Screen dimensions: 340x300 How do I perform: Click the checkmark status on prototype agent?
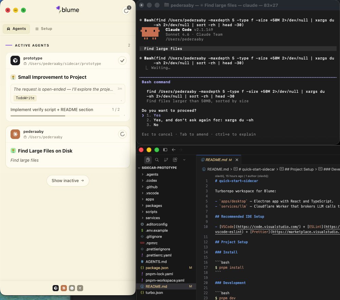pos(122,60)
